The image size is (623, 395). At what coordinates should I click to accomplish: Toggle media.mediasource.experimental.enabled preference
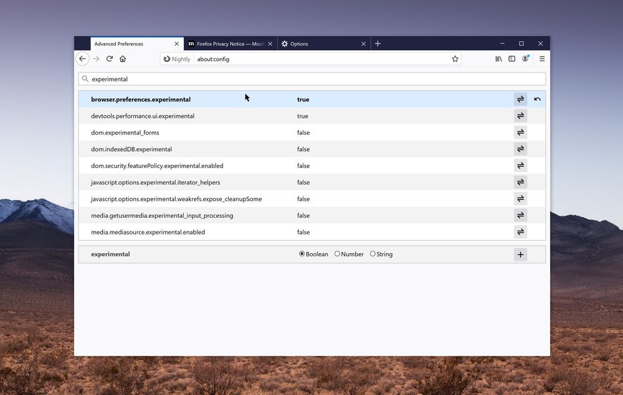[520, 232]
